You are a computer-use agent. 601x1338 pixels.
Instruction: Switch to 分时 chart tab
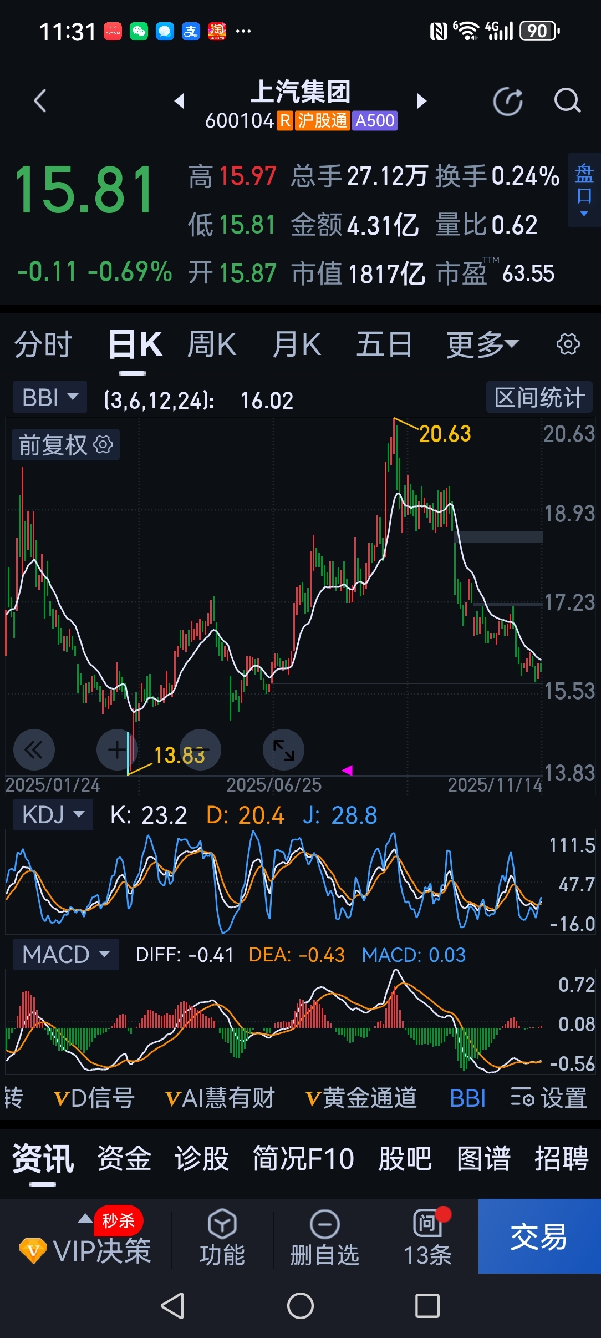43,344
